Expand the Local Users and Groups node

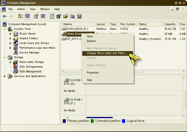[10, 43]
